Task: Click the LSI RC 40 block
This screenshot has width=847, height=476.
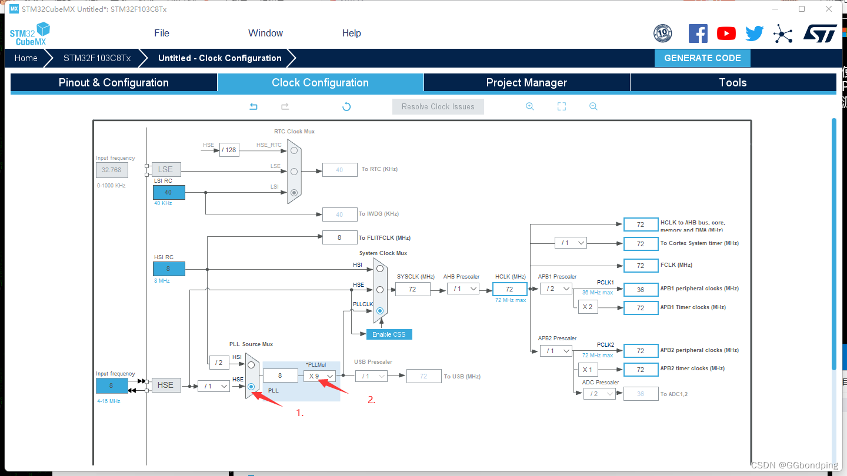Action: click(x=169, y=192)
